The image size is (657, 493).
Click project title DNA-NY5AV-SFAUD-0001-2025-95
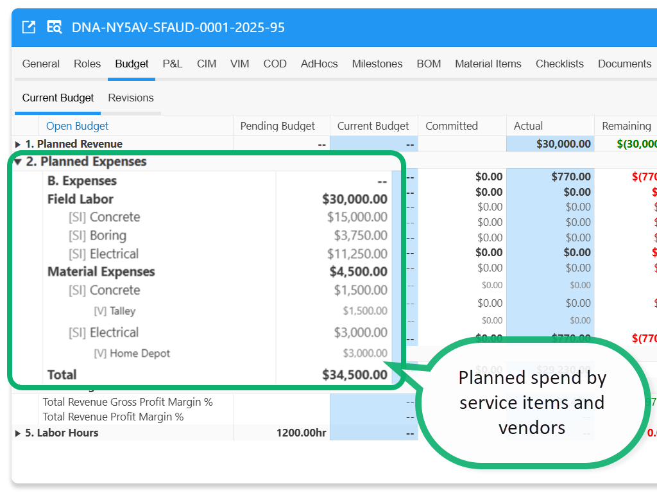tap(178, 27)
